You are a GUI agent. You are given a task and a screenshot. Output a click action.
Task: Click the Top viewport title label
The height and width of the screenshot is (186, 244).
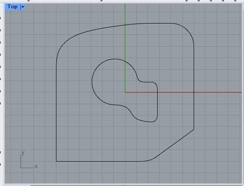coord(13,7)
